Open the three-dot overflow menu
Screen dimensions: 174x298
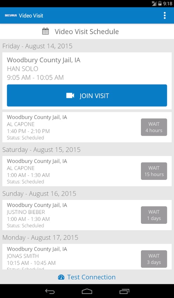(164, 15)
